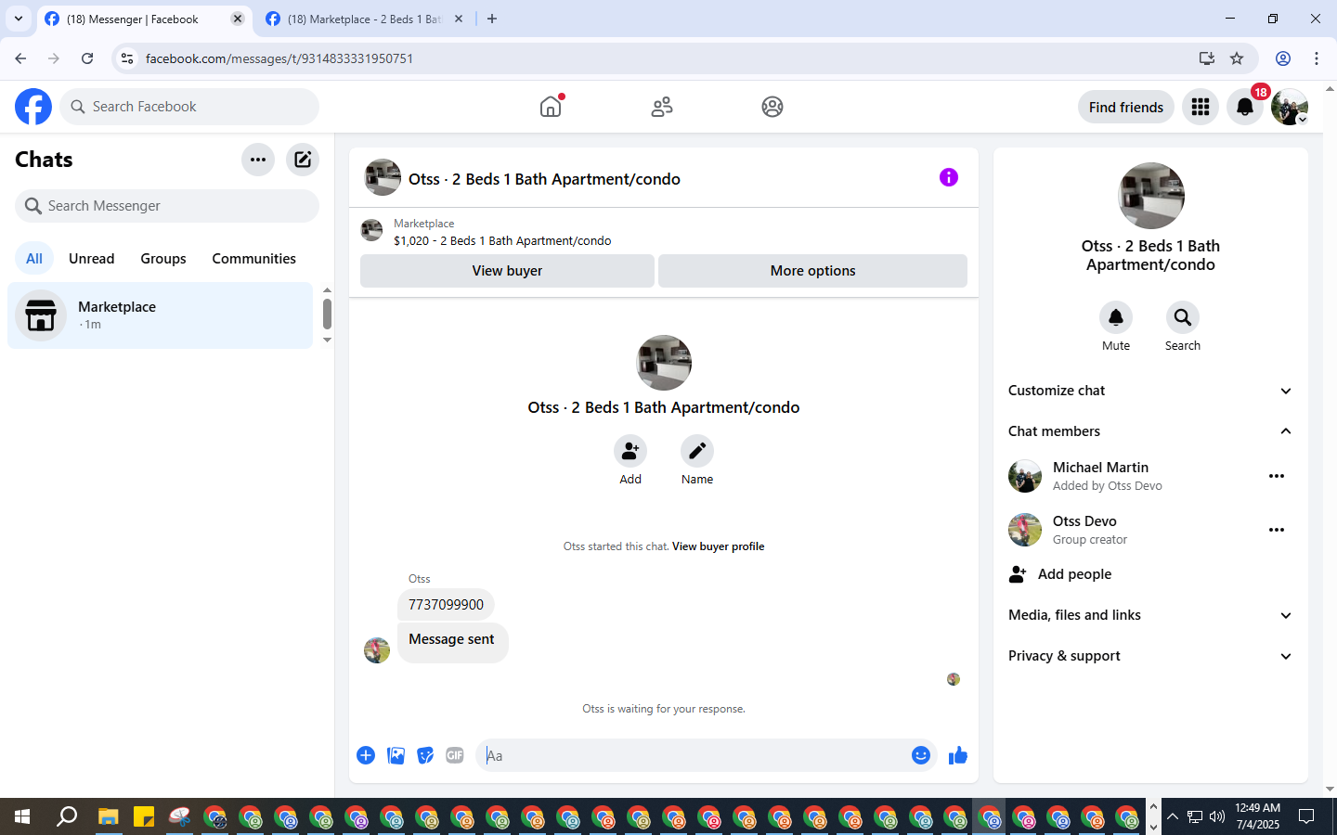Open Chrome browser menu three dots
This screenshot has height=835, width=1337.
[1317, 58]
